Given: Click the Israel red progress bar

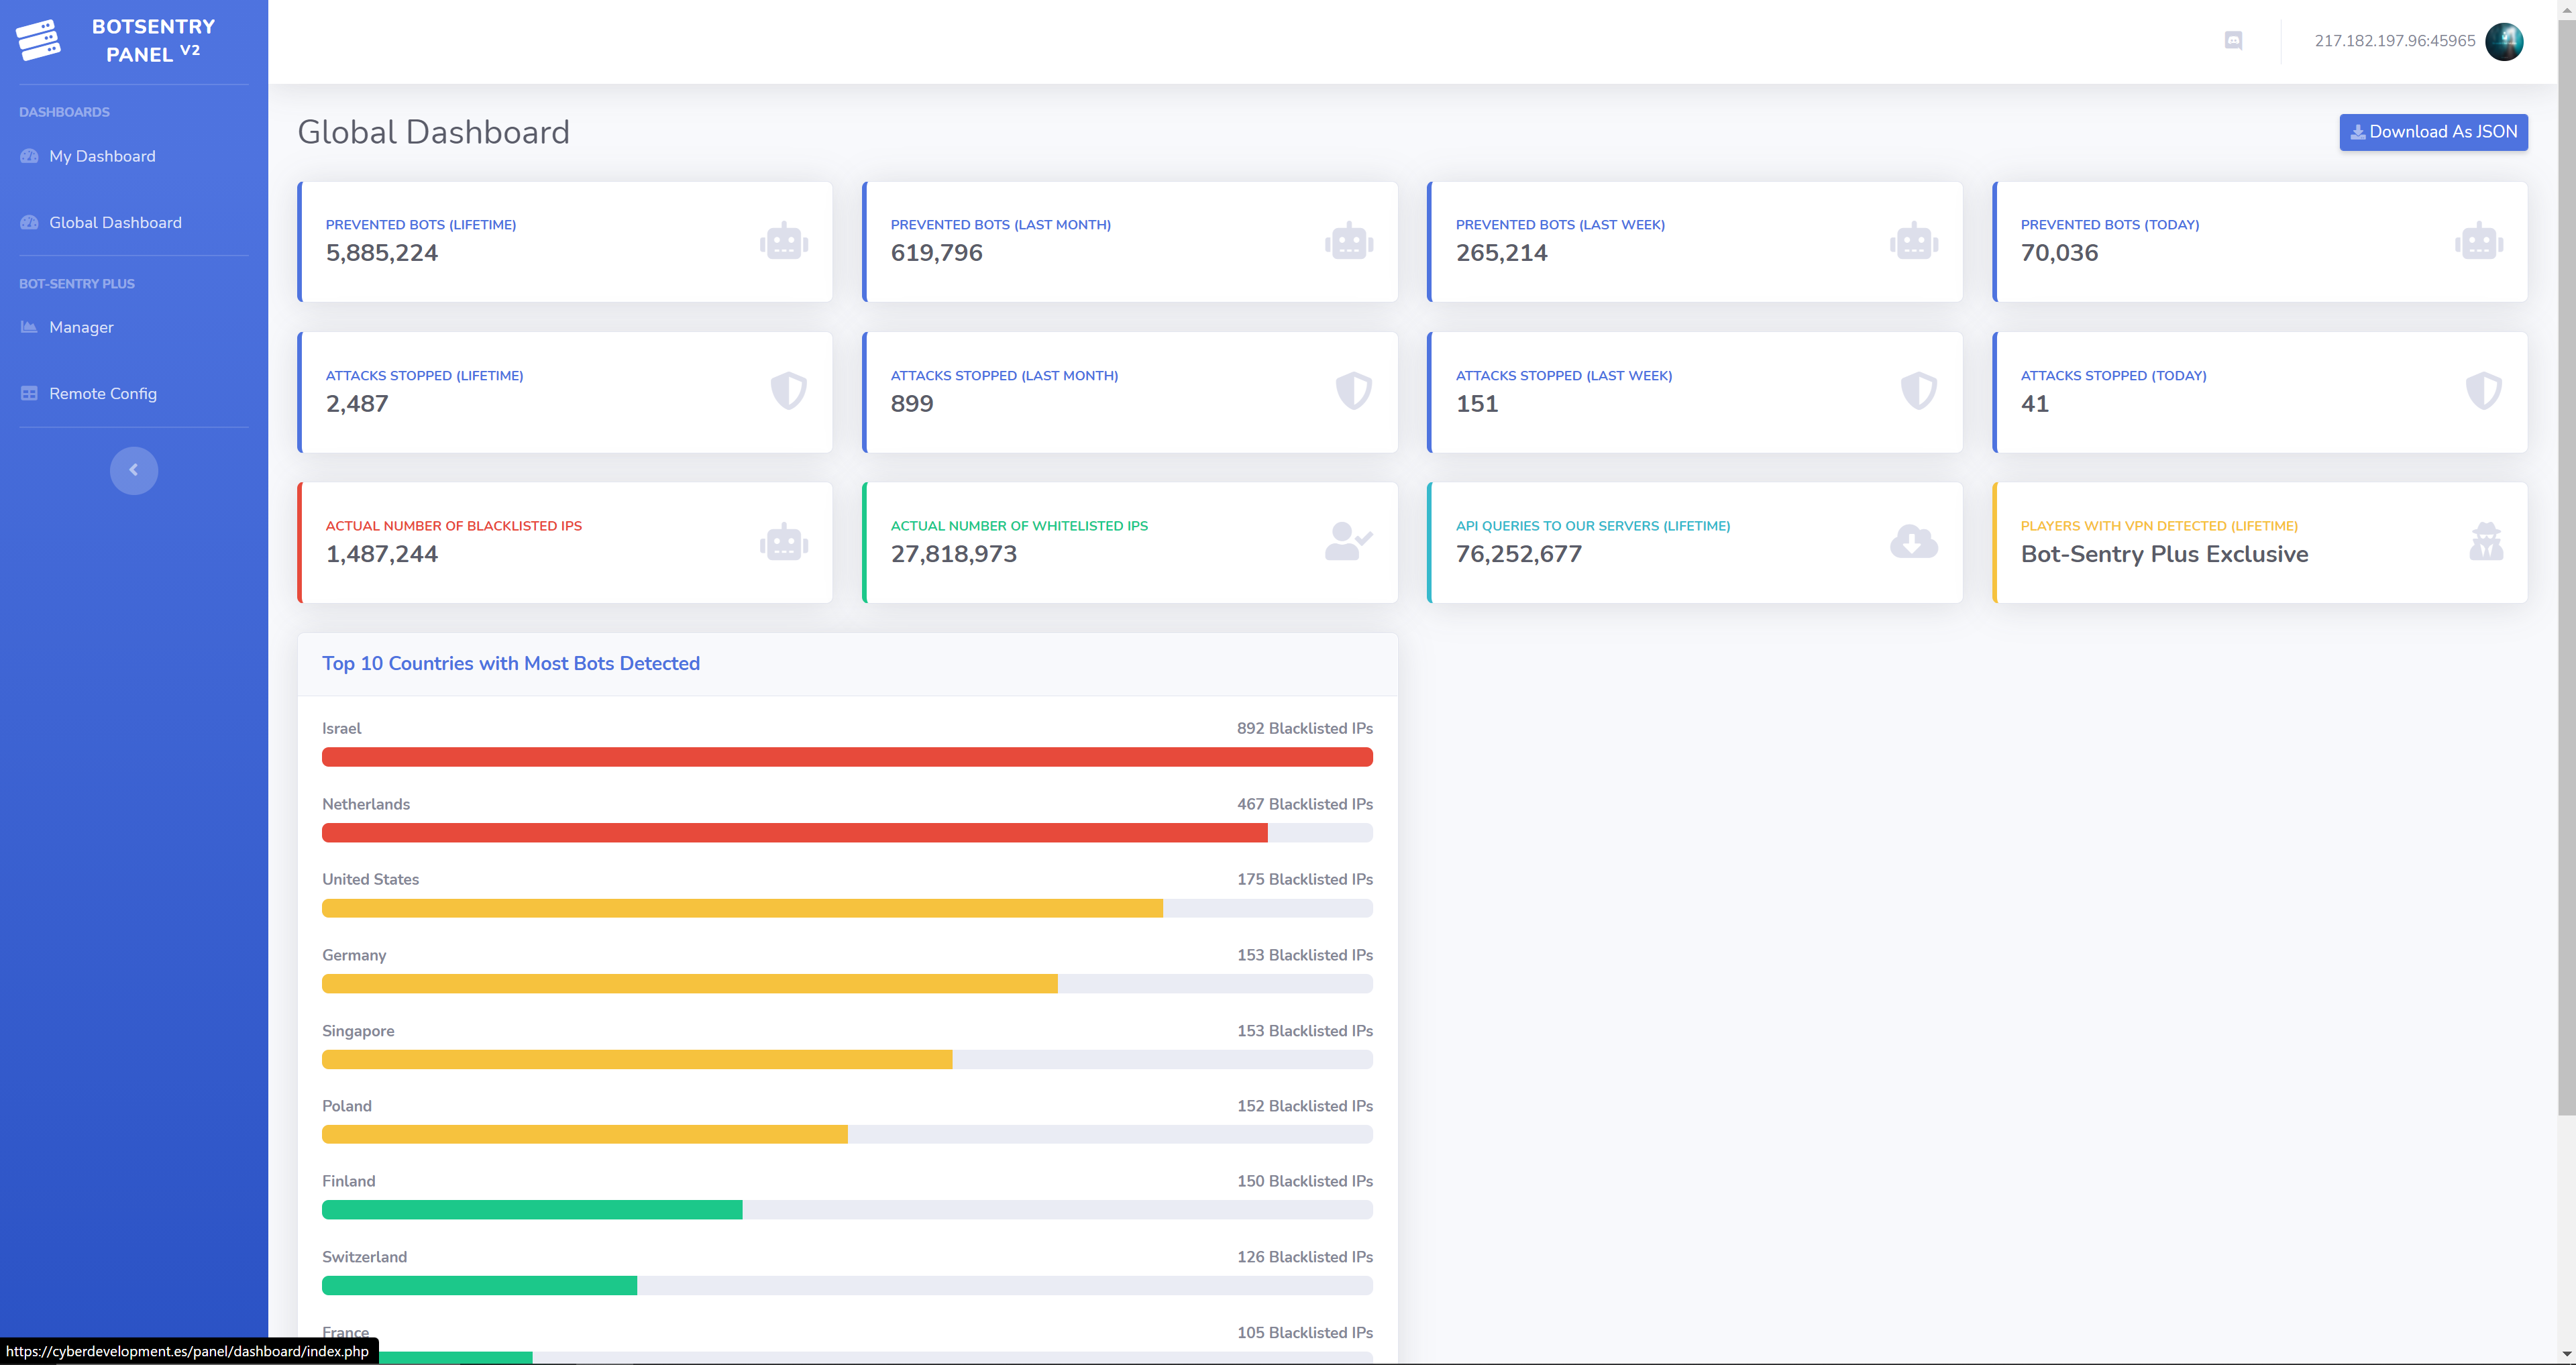Looking at the screenshot, I should 847,757.
